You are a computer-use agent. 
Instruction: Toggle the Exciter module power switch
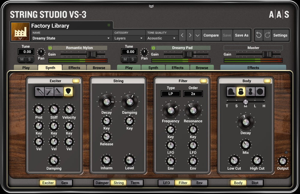click(76, 80)
